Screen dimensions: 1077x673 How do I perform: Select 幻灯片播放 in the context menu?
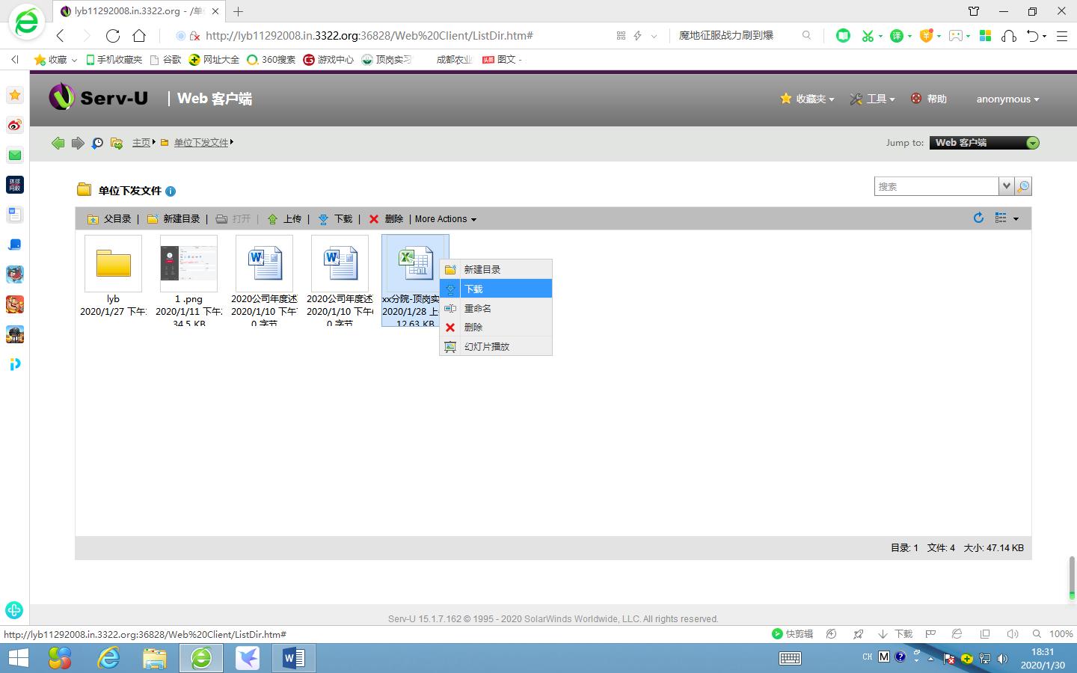coord(487,346)
